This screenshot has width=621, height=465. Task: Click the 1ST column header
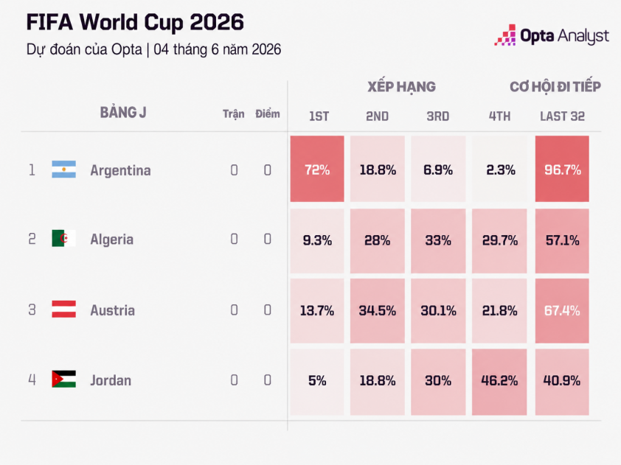[319, 116]
